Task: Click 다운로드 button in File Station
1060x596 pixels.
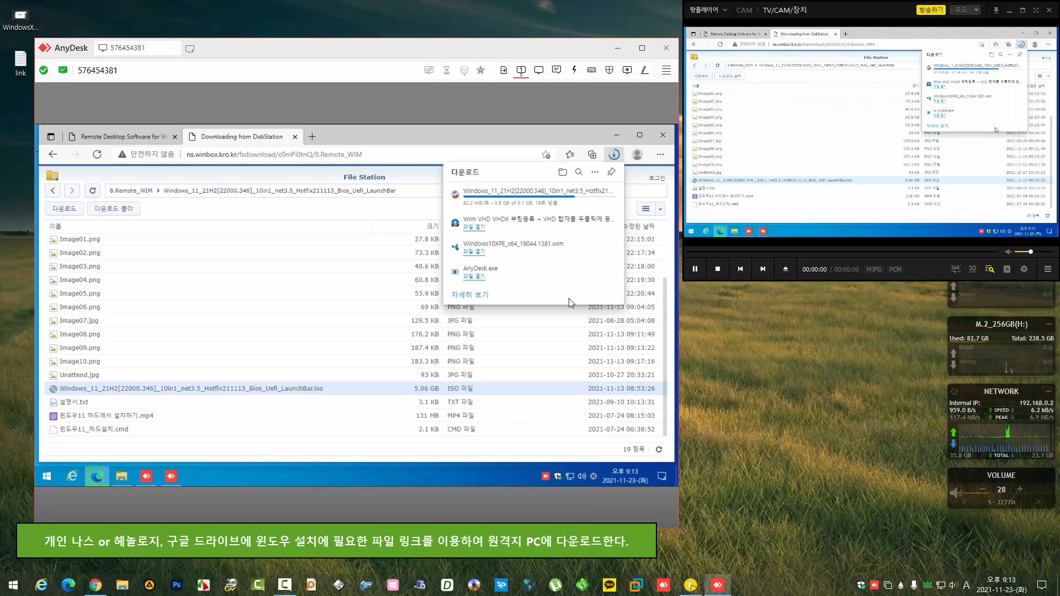Action: (64, 209)
